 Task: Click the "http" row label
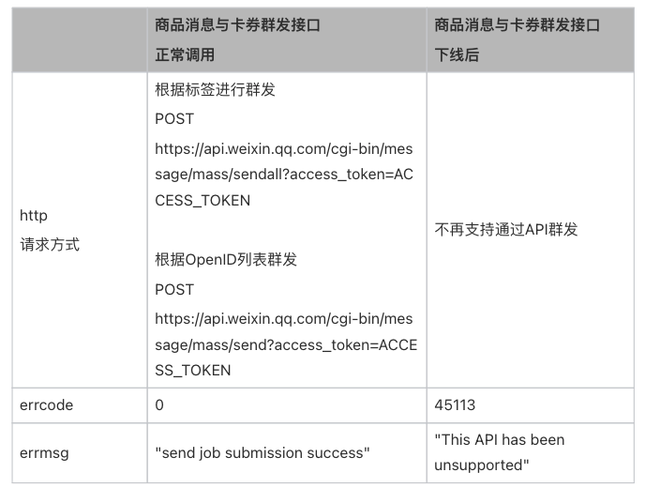coord(33,216)
